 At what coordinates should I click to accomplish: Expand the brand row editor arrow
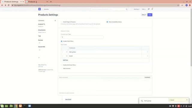pyautogui.click(x=147, y=56)
